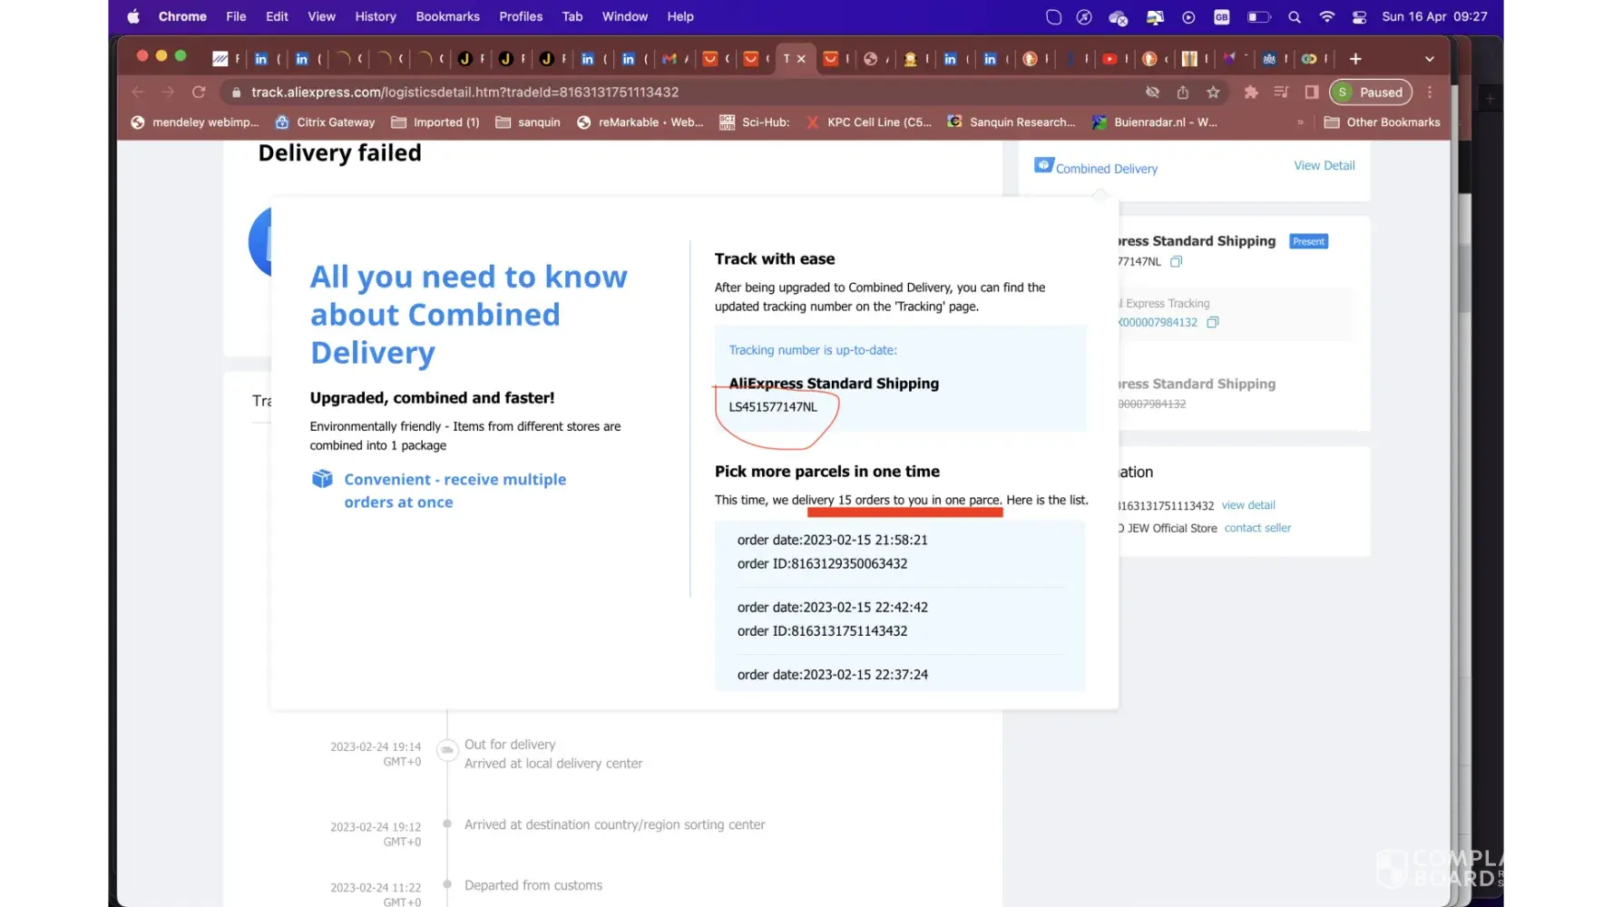Open the tab search chevron in tab strip
The width and height of the screenshot is (1613, 907).
[x=1430, y=59]
